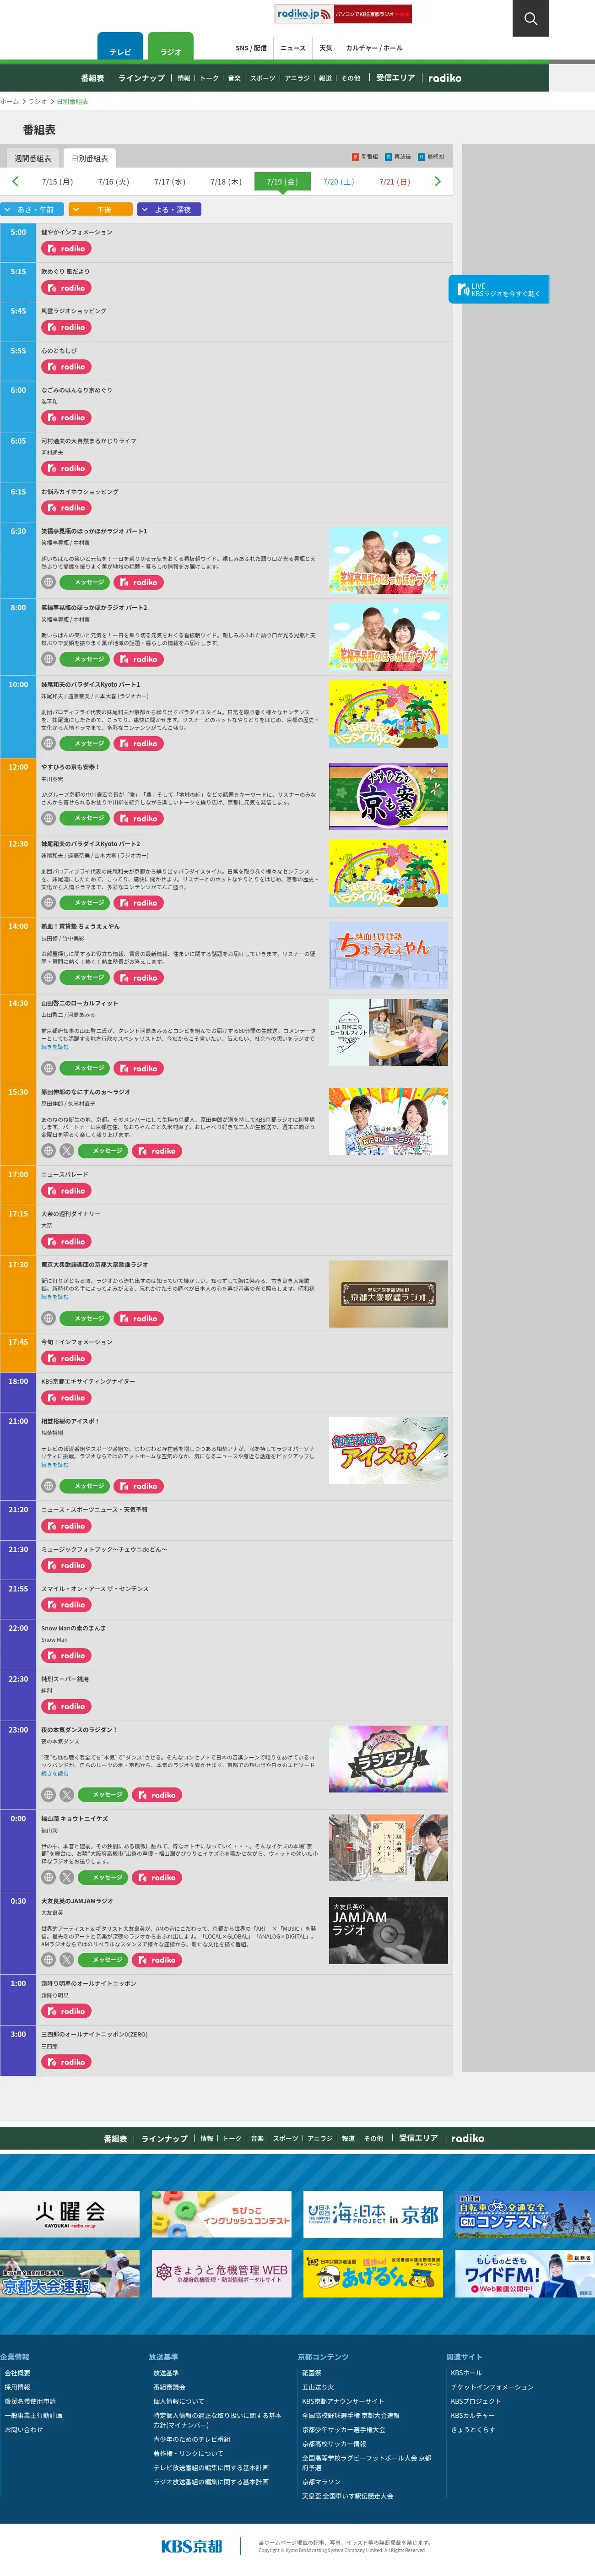Select date 7/17 (Wed)
Viewport: 595px width, 2569px height.
point(169,181)
